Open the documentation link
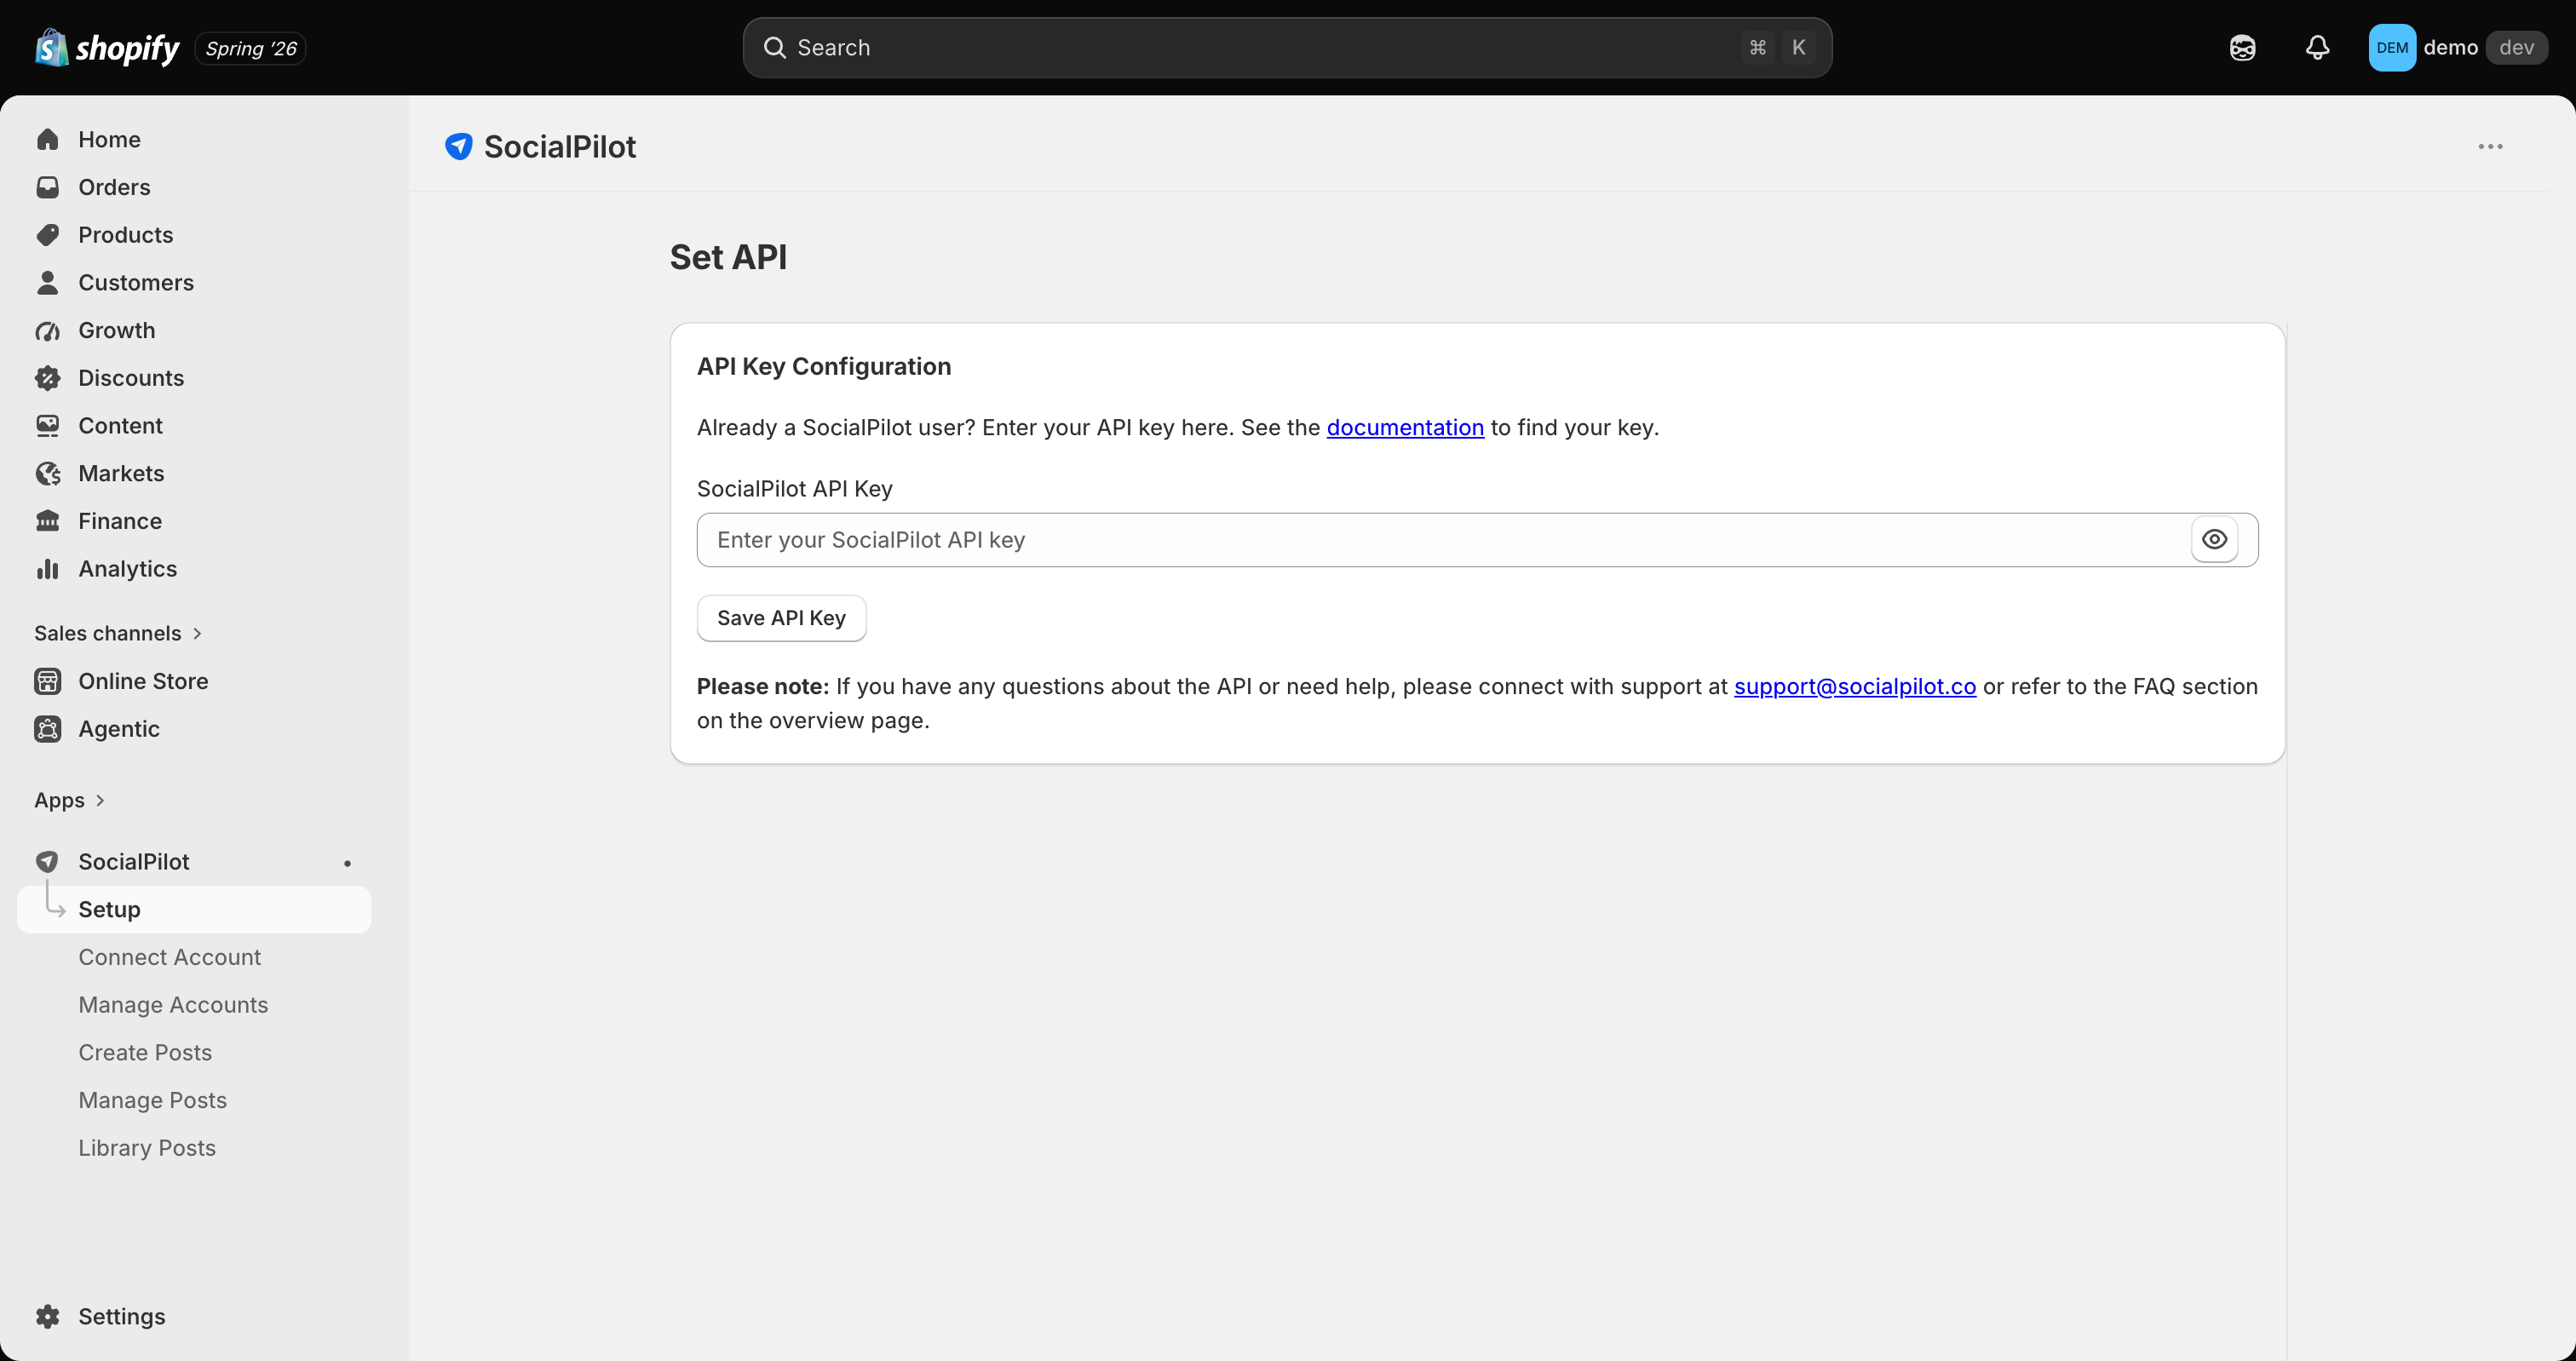 (1405, 428)
